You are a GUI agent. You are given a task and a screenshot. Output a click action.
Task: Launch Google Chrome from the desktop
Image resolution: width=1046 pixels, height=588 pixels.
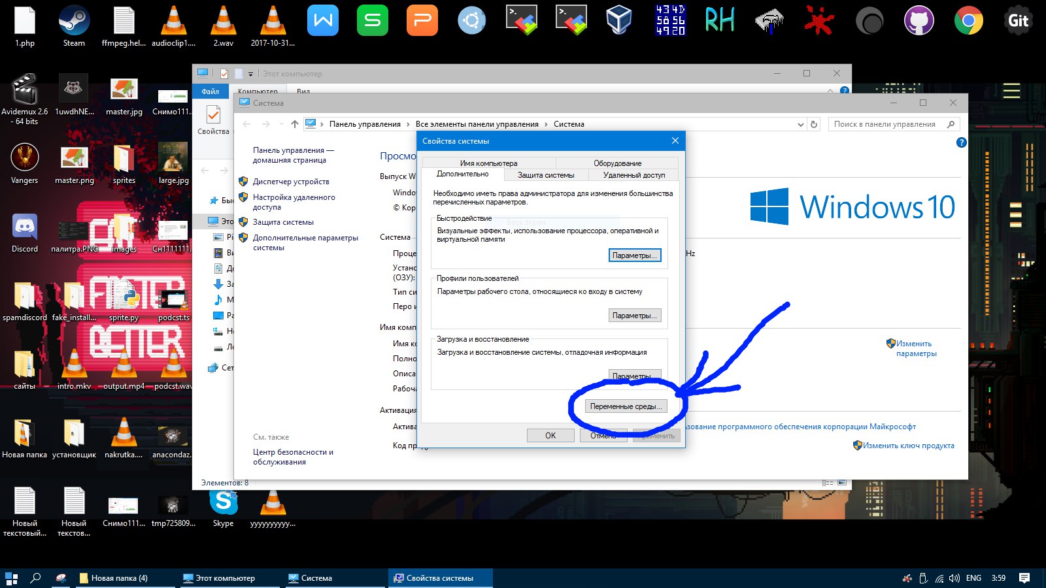click(x=969, y=20)
